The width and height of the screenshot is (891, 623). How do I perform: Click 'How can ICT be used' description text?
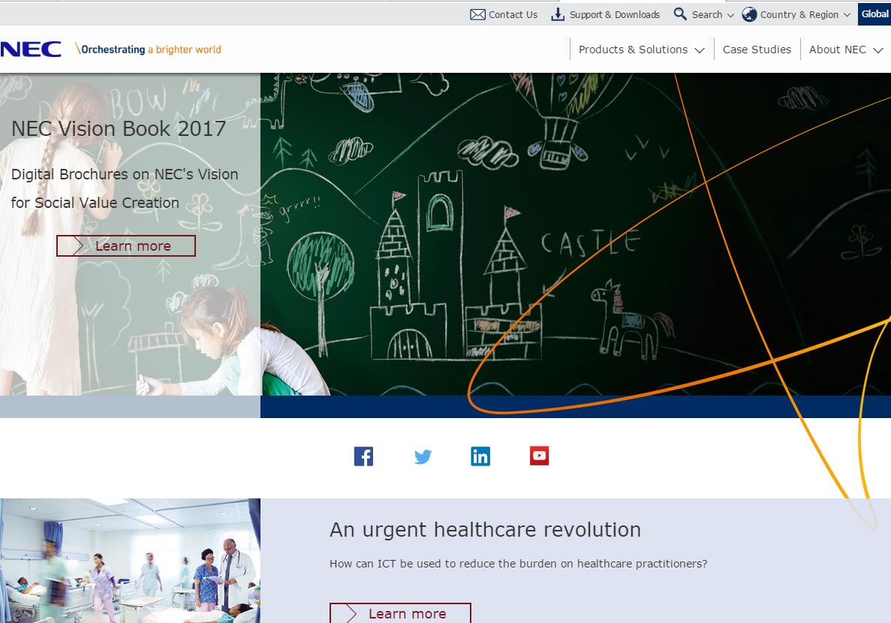tap(518, 563)
